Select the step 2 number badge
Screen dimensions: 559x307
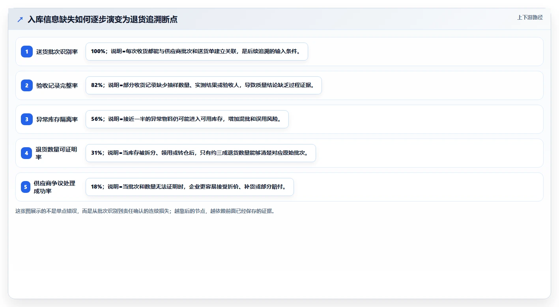pos(27,85)
